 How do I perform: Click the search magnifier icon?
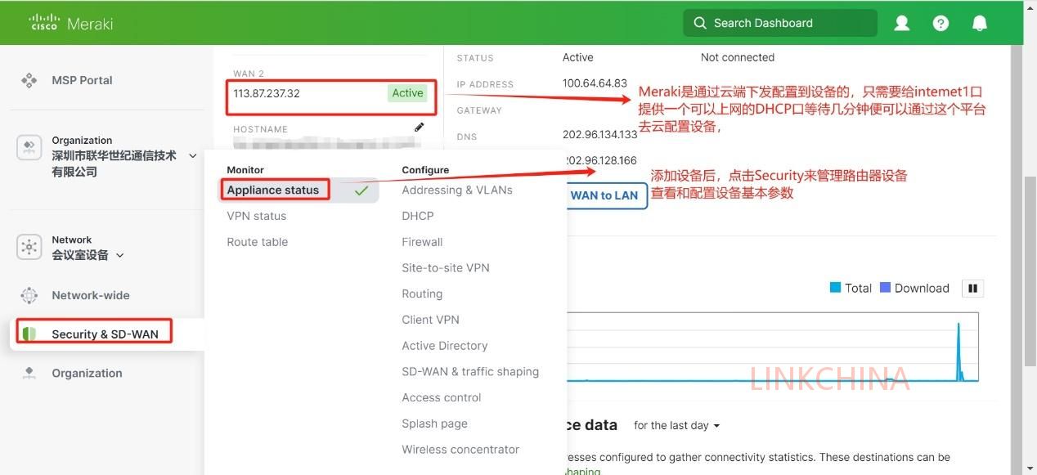click(x=700, y=23)
